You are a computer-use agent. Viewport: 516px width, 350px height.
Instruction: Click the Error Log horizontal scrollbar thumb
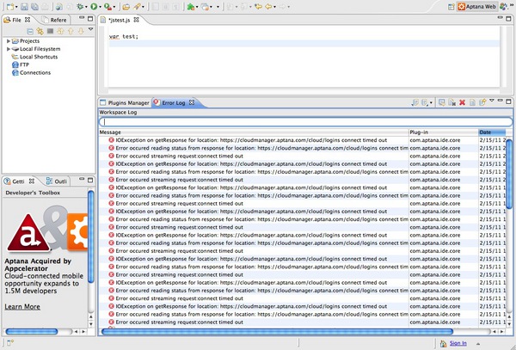pos(277,332)
